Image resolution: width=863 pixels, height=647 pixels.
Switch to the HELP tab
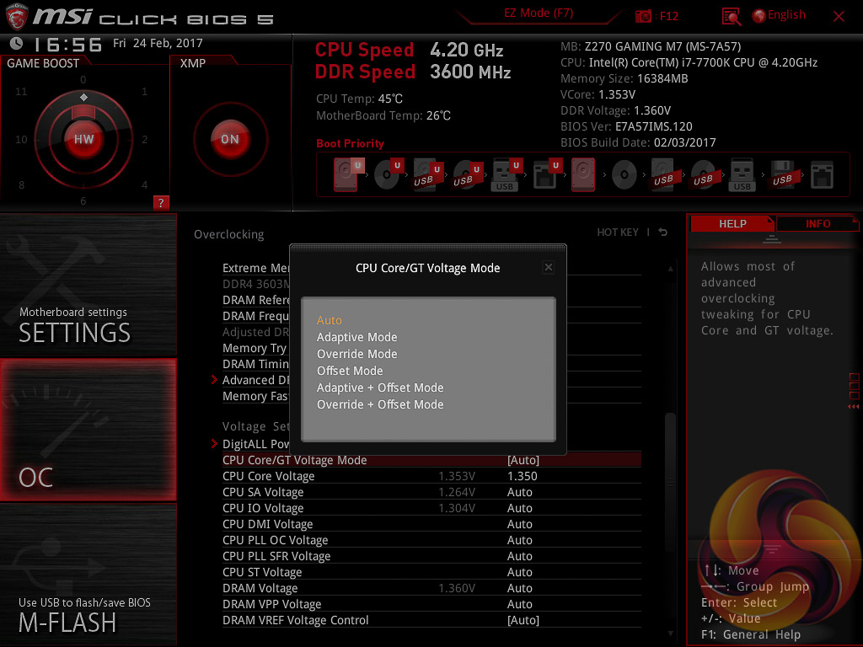[732, 224]
